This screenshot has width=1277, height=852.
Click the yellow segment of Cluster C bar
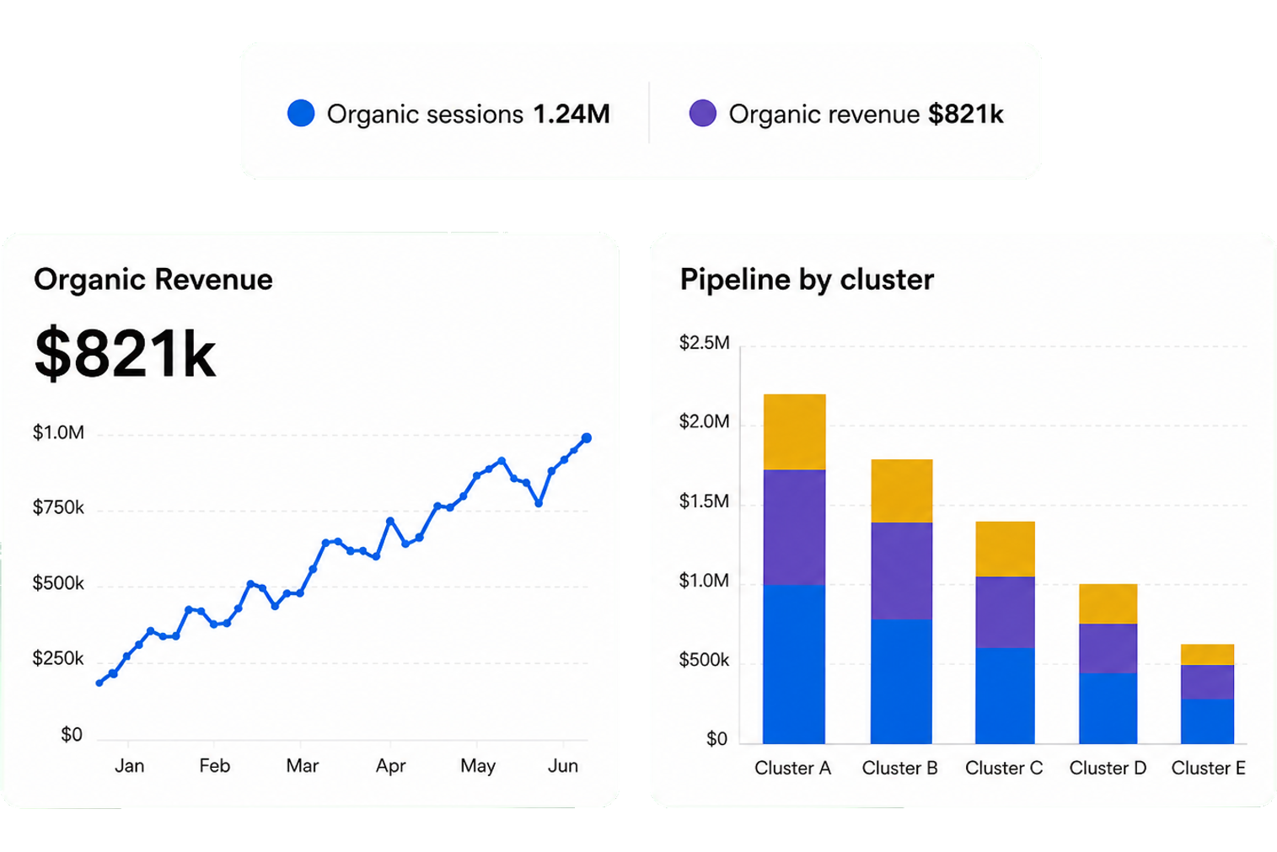(x=1005, y=549)
